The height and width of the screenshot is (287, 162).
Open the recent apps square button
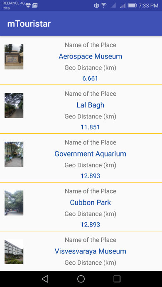pyautogui.click(x=117, y=279)
